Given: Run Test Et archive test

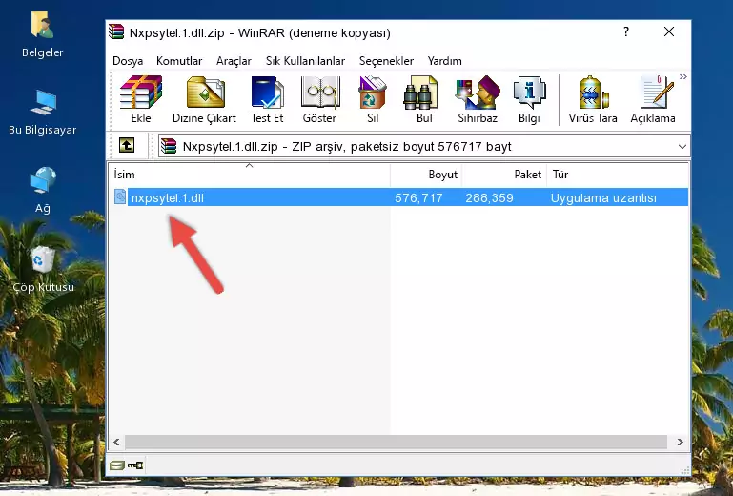Looking at the screenshot, I should [267, 99].
